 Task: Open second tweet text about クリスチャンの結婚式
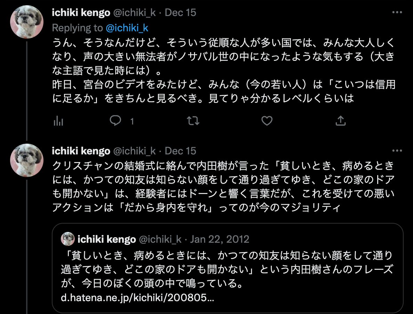click(223, 186)
